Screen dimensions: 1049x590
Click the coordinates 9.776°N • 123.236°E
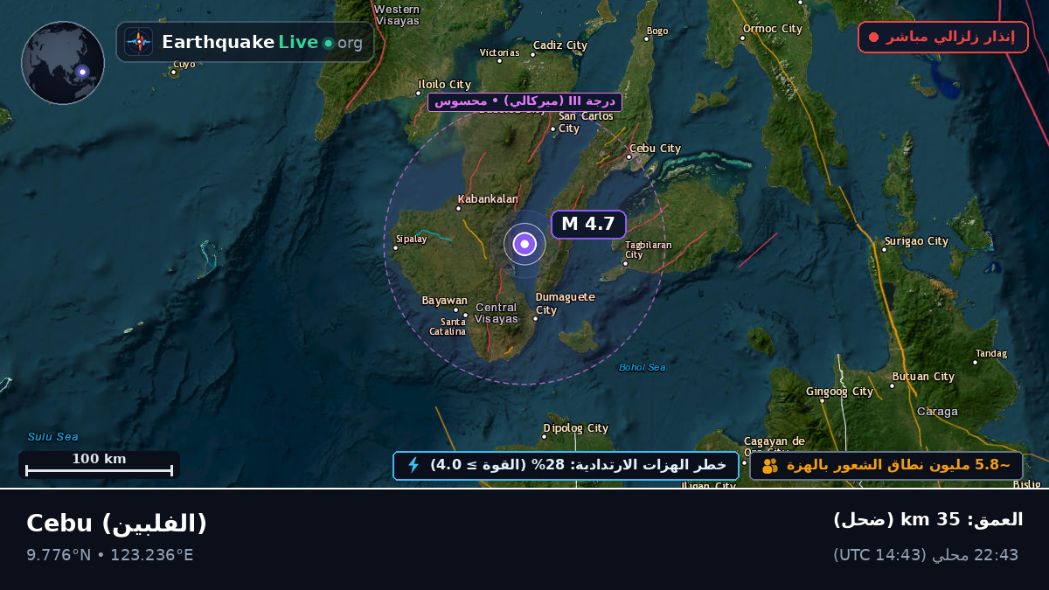click(110, 555)
